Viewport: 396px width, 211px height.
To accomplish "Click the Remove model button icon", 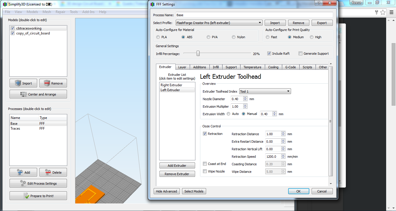I will pyautogui.click(x=47, y=83).
